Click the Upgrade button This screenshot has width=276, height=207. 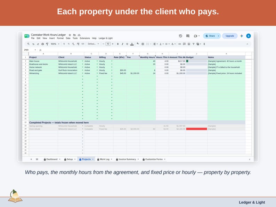[x=230, y=36]
